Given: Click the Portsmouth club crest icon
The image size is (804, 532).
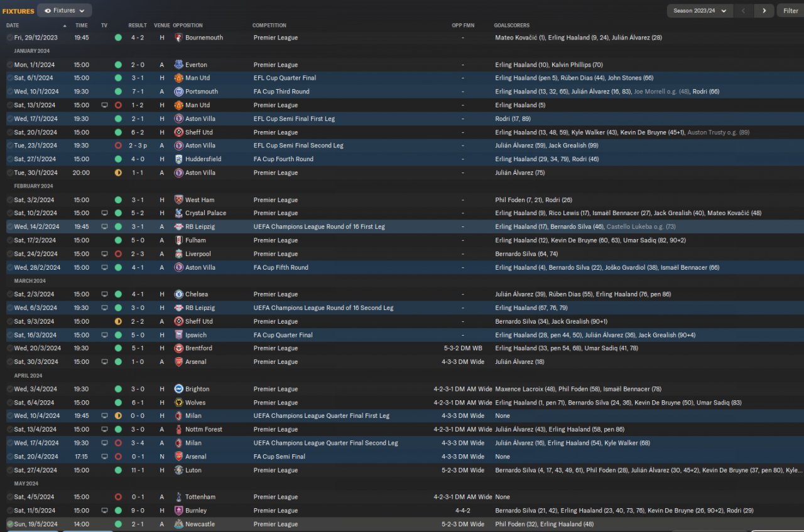Looking at the screenshot, I should (178, 92).
